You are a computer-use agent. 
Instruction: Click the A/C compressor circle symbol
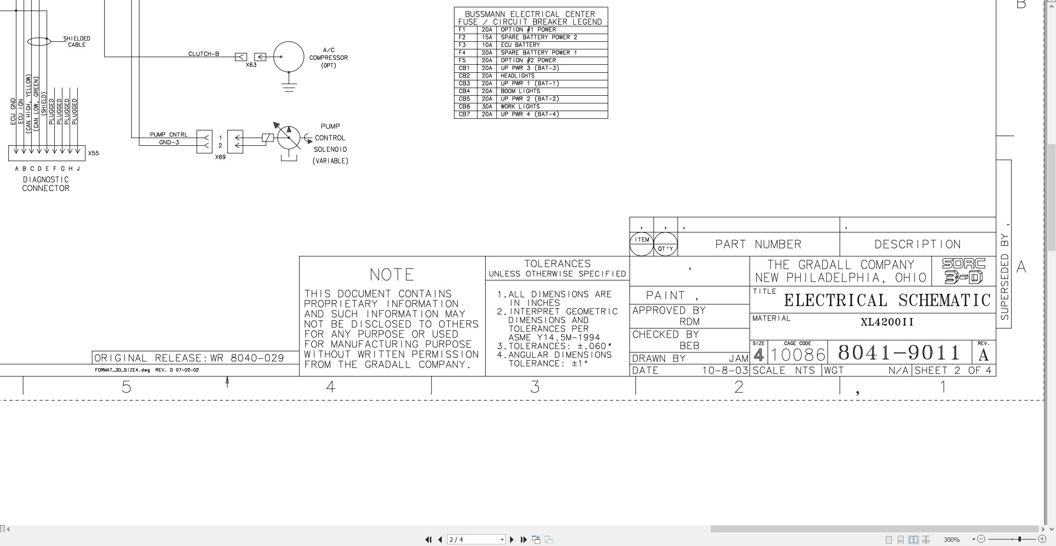(289, 57)
